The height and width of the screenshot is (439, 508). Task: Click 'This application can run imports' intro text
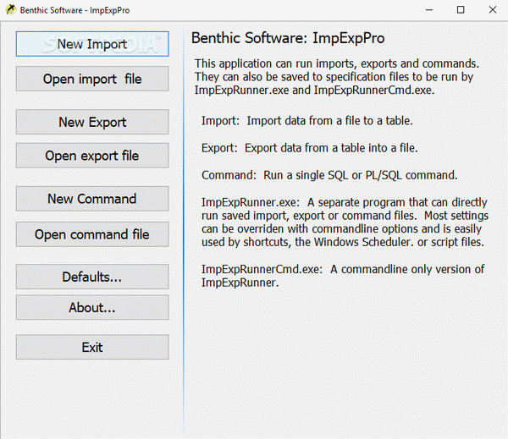337,77
